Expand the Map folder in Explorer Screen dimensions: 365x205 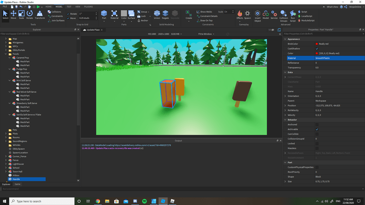(x=6, y=39)
